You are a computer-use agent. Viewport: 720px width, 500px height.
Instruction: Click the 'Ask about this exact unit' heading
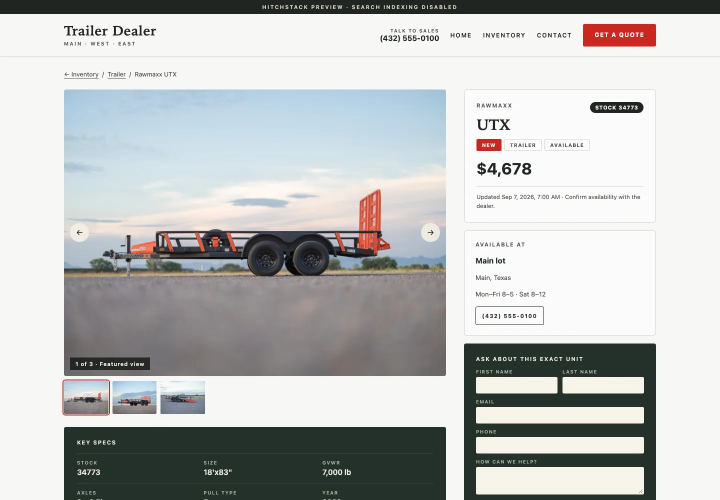click(x=529, y=359)
